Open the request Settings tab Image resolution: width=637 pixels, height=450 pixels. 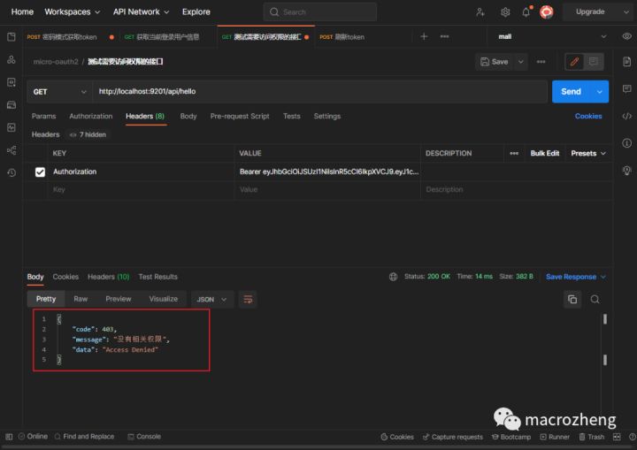point(327,116)
